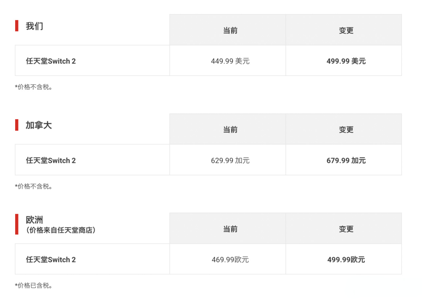Image resolution: width=422 pixels, height=303 pixels.
Task: Select the 欧洲 section heading
Action: pyautogui.click(x=34, y=220)
